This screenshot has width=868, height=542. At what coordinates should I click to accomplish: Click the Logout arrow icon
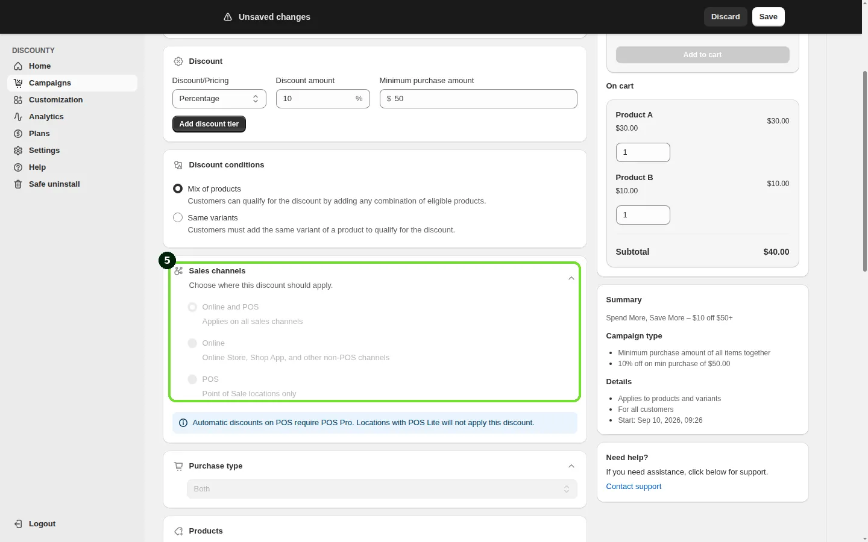[x=18, y=524]
